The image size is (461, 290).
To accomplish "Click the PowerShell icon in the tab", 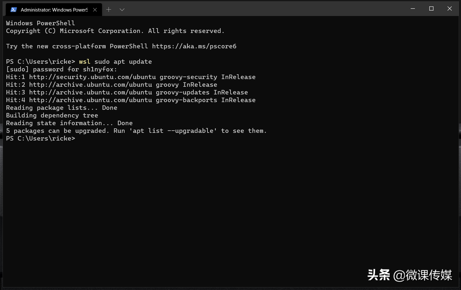I will (x=13, y=10).
